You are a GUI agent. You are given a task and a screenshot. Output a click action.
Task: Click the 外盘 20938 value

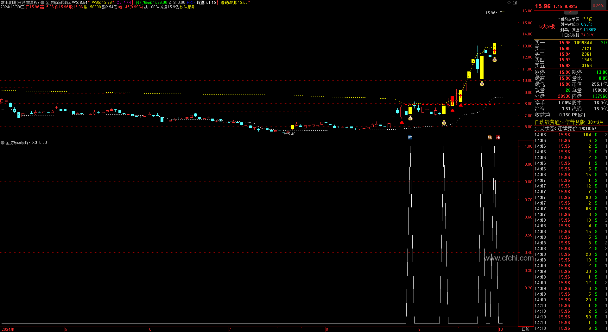564,96
